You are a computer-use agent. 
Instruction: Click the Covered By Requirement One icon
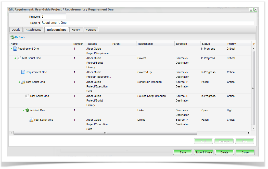(23, 72)
